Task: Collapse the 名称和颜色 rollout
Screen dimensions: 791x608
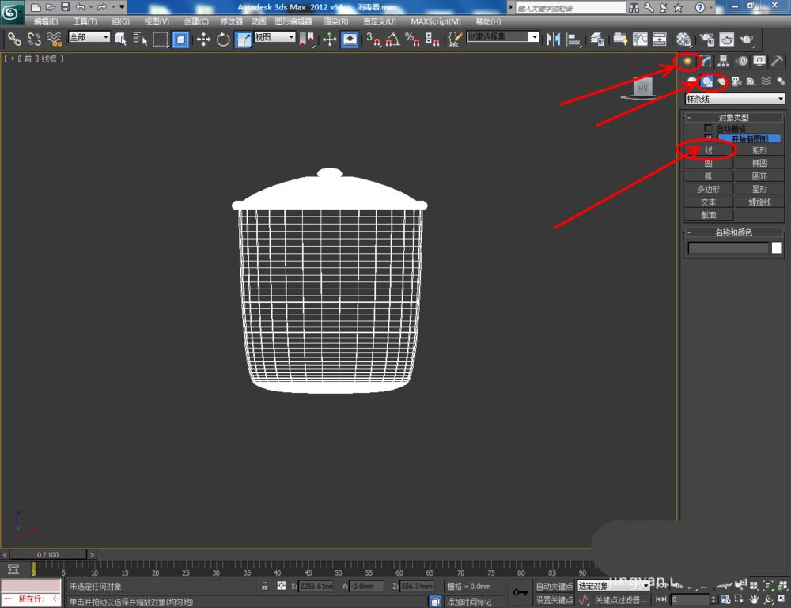Action: click(734, 232)
